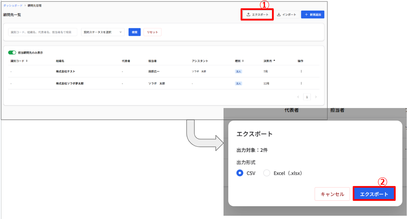
Task: Click the blue 検索 button
Action: (134, 32)
